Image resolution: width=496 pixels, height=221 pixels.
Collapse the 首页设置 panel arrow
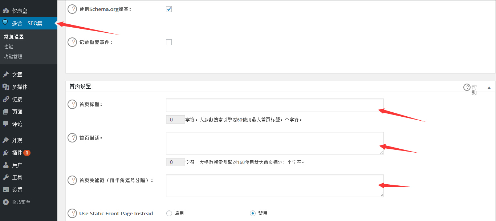[489, 87]
